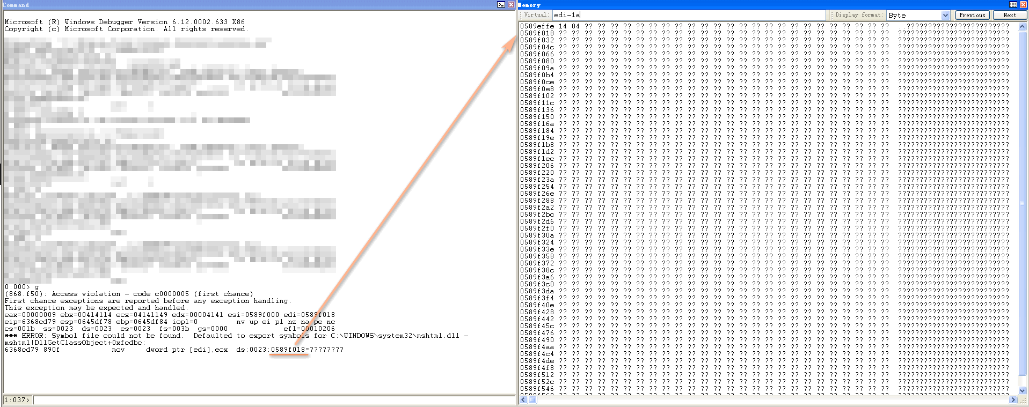
Task: Click the Memory window scroll-up arrow
Action: [x=1023, y=26]
